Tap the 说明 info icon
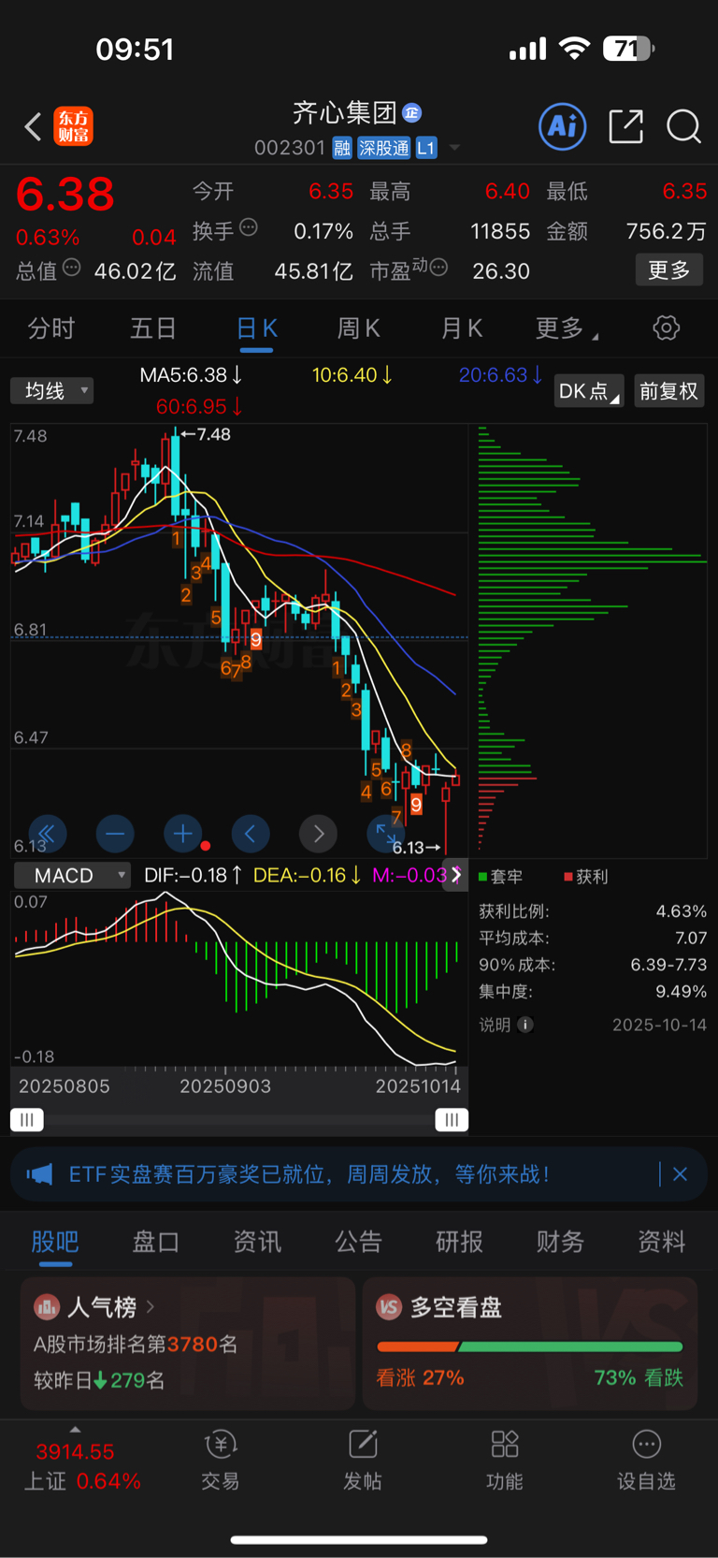Image resolution: width=718 pixels, height=1558 pixels. pos(525,1025)
